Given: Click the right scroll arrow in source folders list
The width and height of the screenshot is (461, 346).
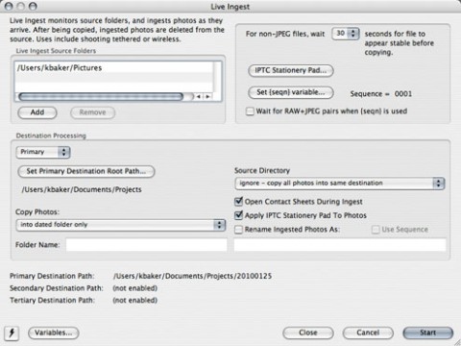Looking at the screenshot, I should point(208,96).
